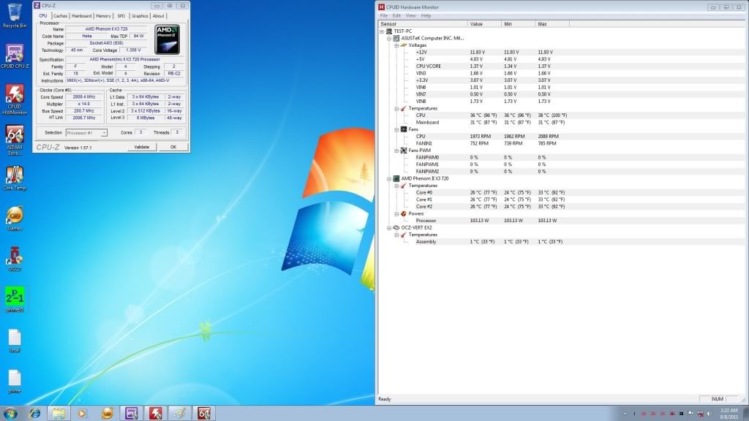Screen dimensions: 749x421
Task: Open the File menu in HWMonitor
Action: (x=383, y=16)
